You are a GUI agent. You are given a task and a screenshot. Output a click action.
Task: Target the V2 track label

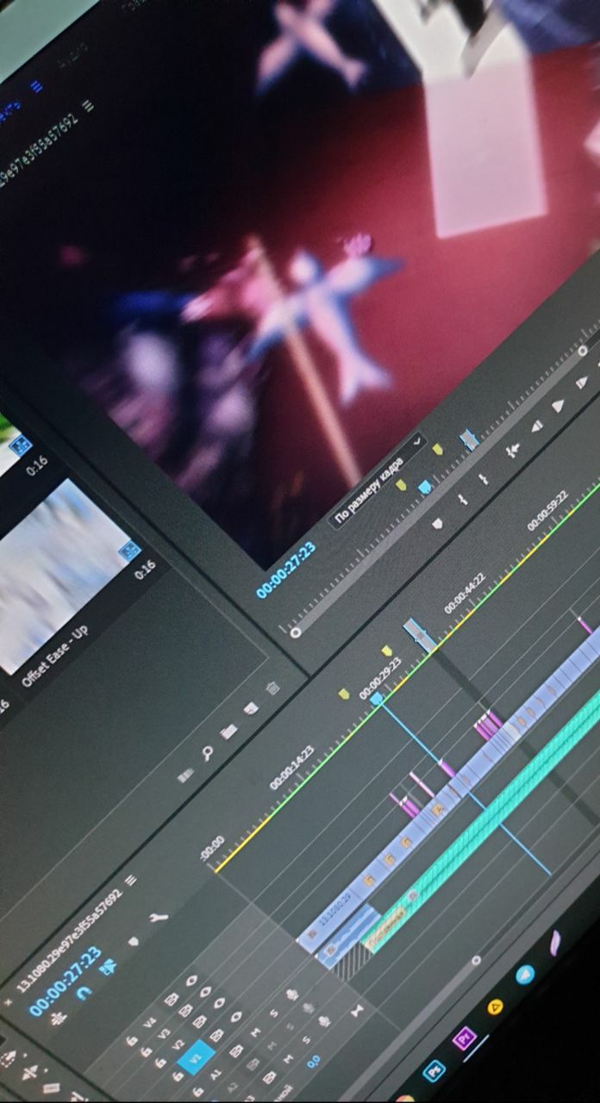pos(178,1046)
